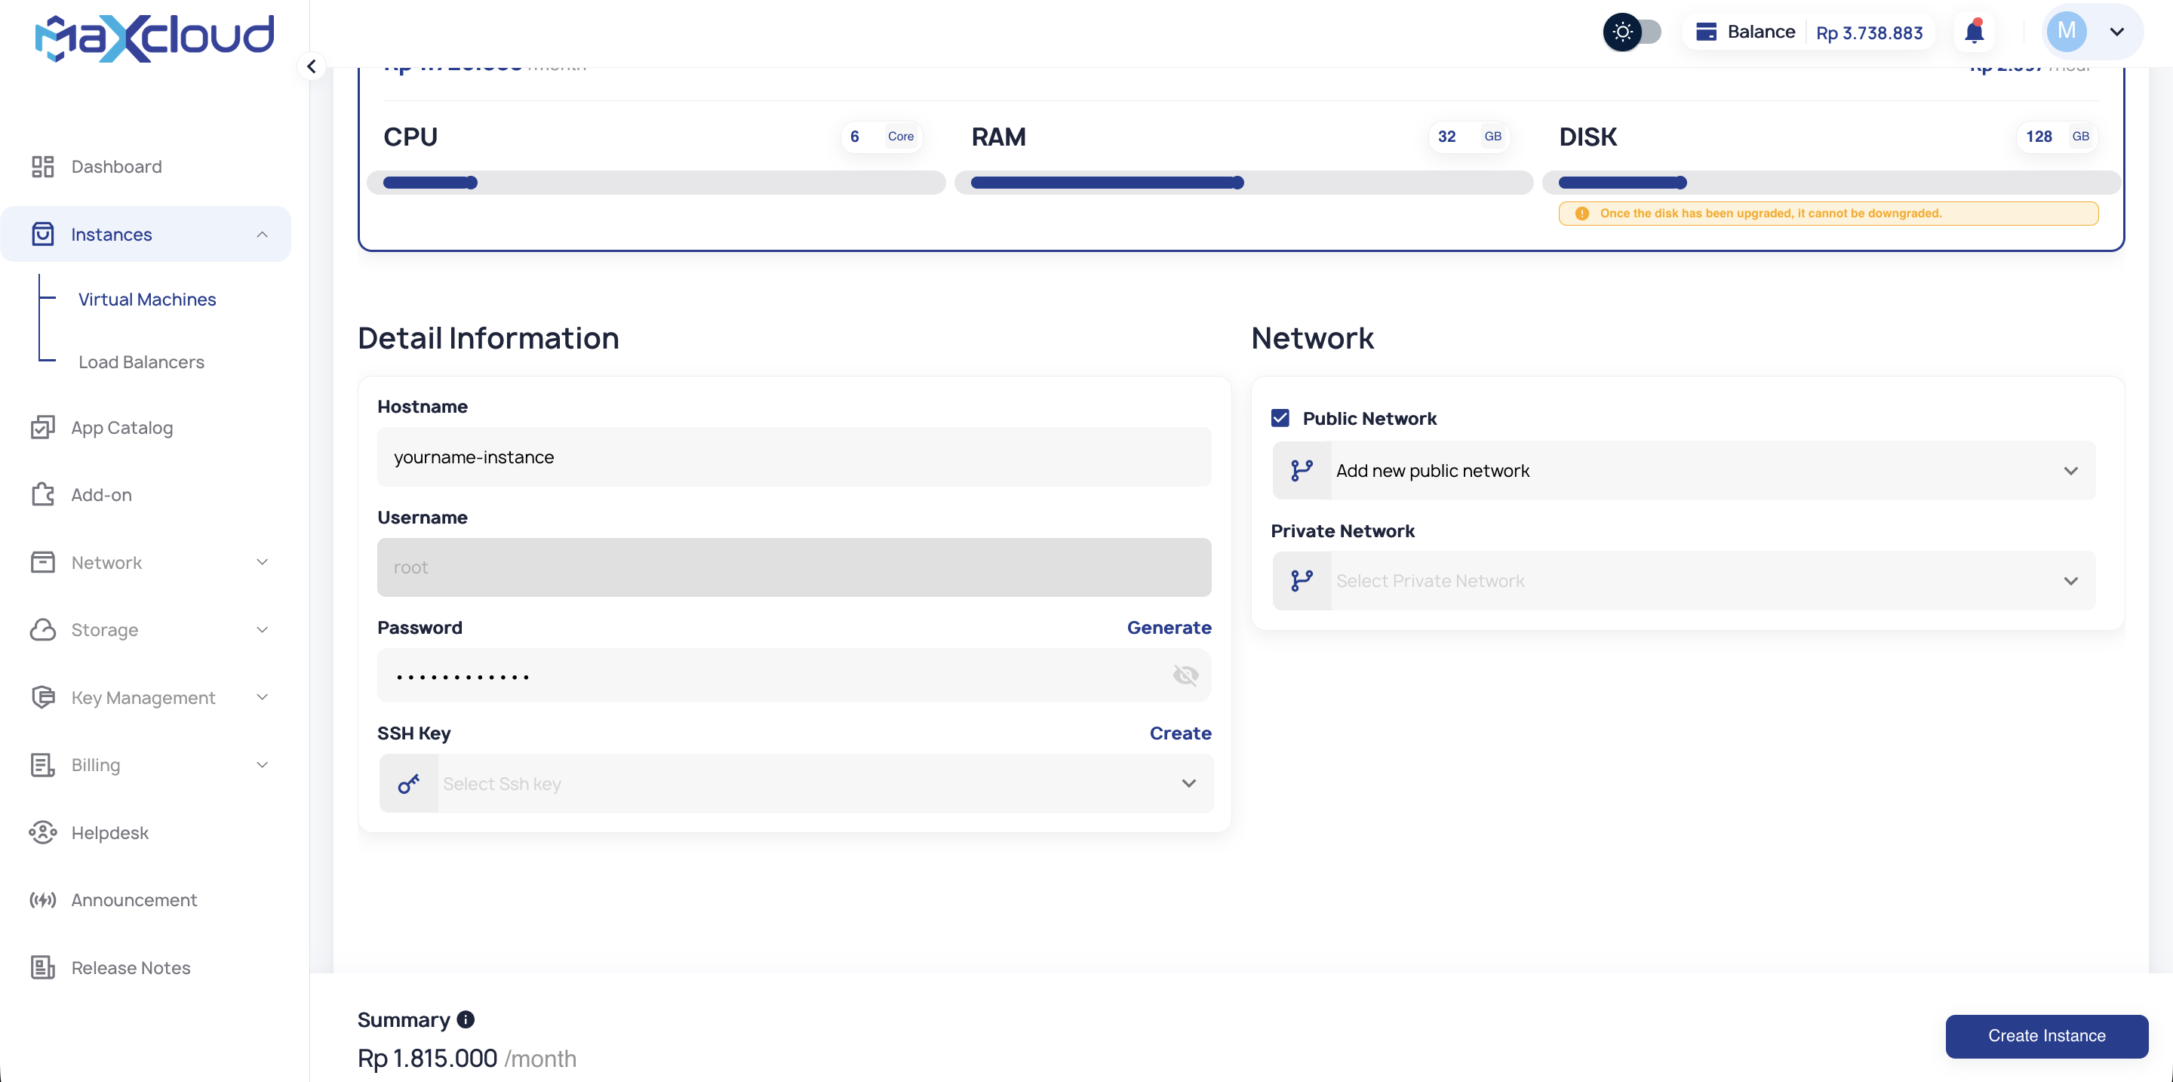Screen dimensions: 2173x1082
Task: Open the Select Ssh key dropdown
Action: point(795,783)
